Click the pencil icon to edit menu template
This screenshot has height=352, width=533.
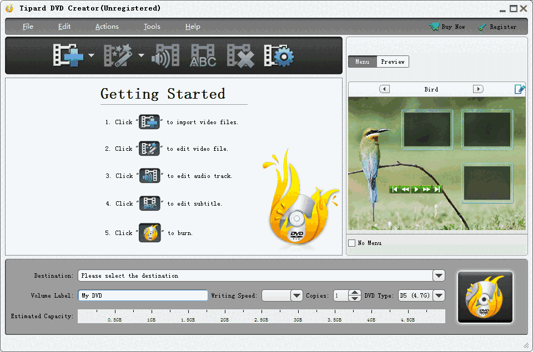coord(520,89)
